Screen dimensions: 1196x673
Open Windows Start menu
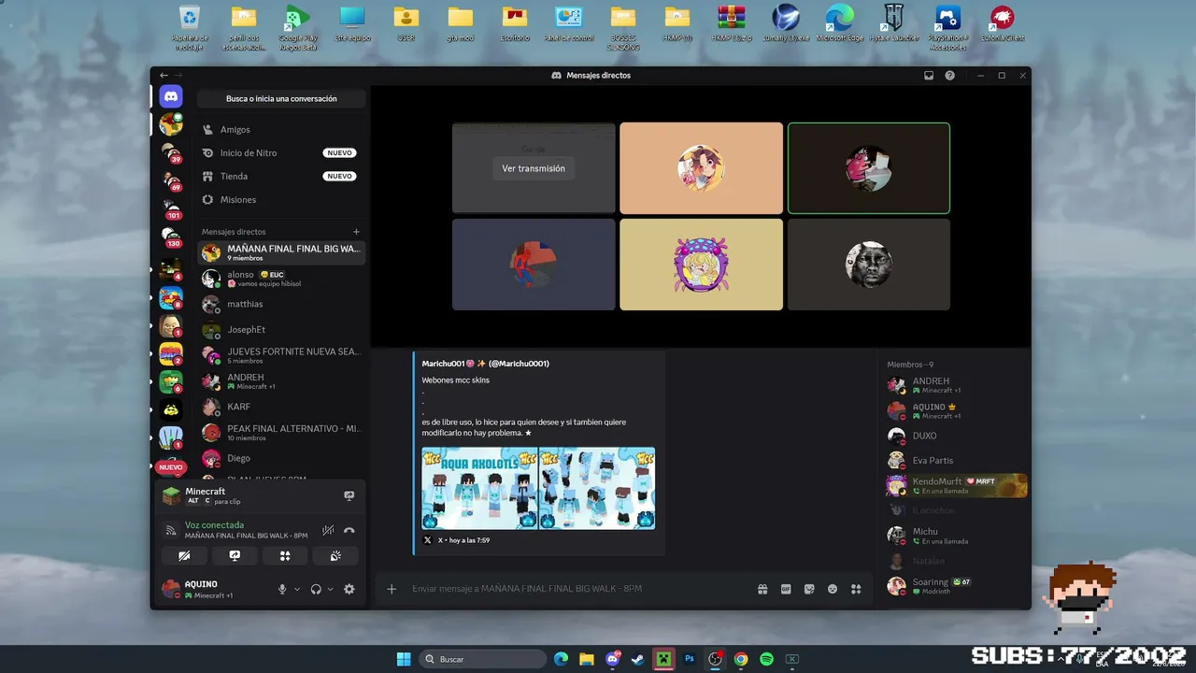(404, 659)
